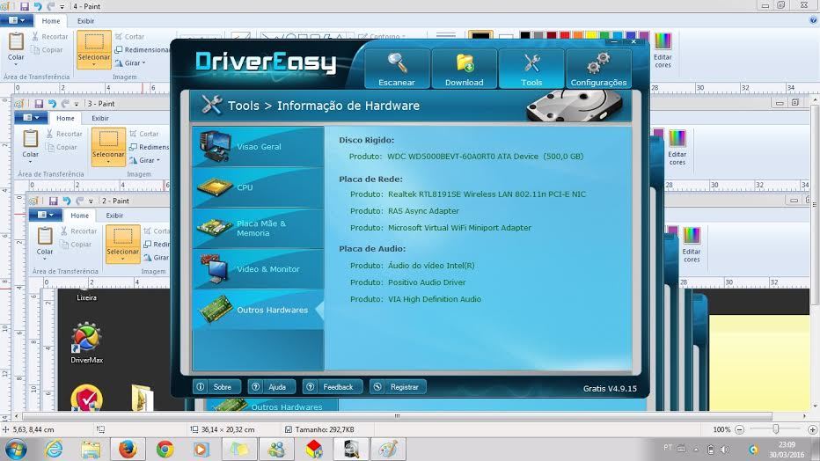Click the help icon in 4 - Paint
The image size is (820, 461).
(x=813, y=20)
